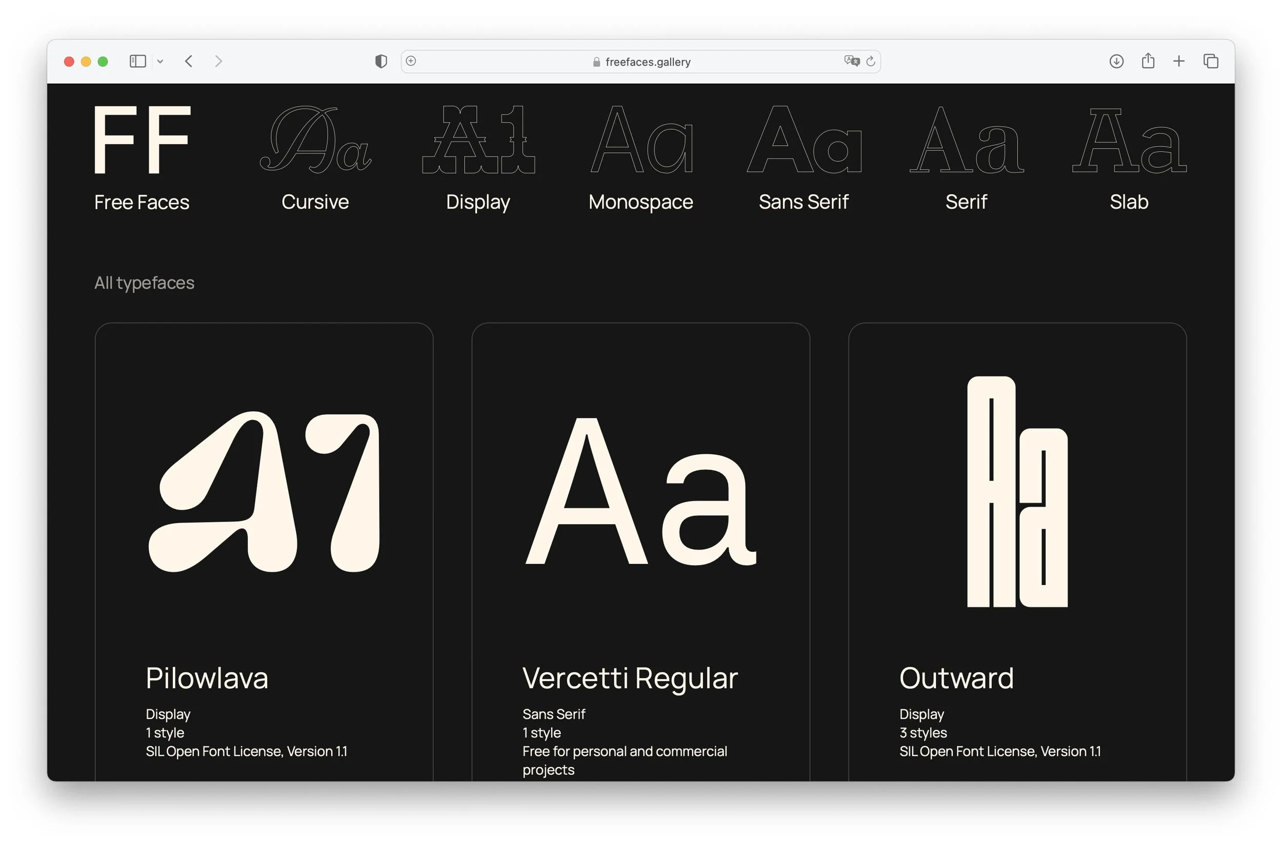Open the Serif typeface category
This screenshot has height=843, width=1282.
coord(966,156)
